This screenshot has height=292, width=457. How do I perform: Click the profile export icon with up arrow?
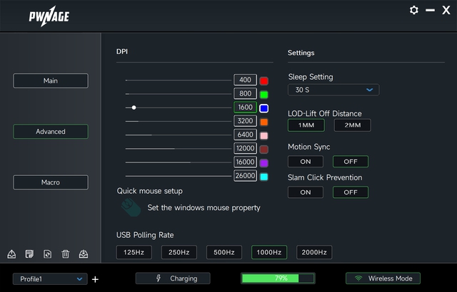coord(11,254)
